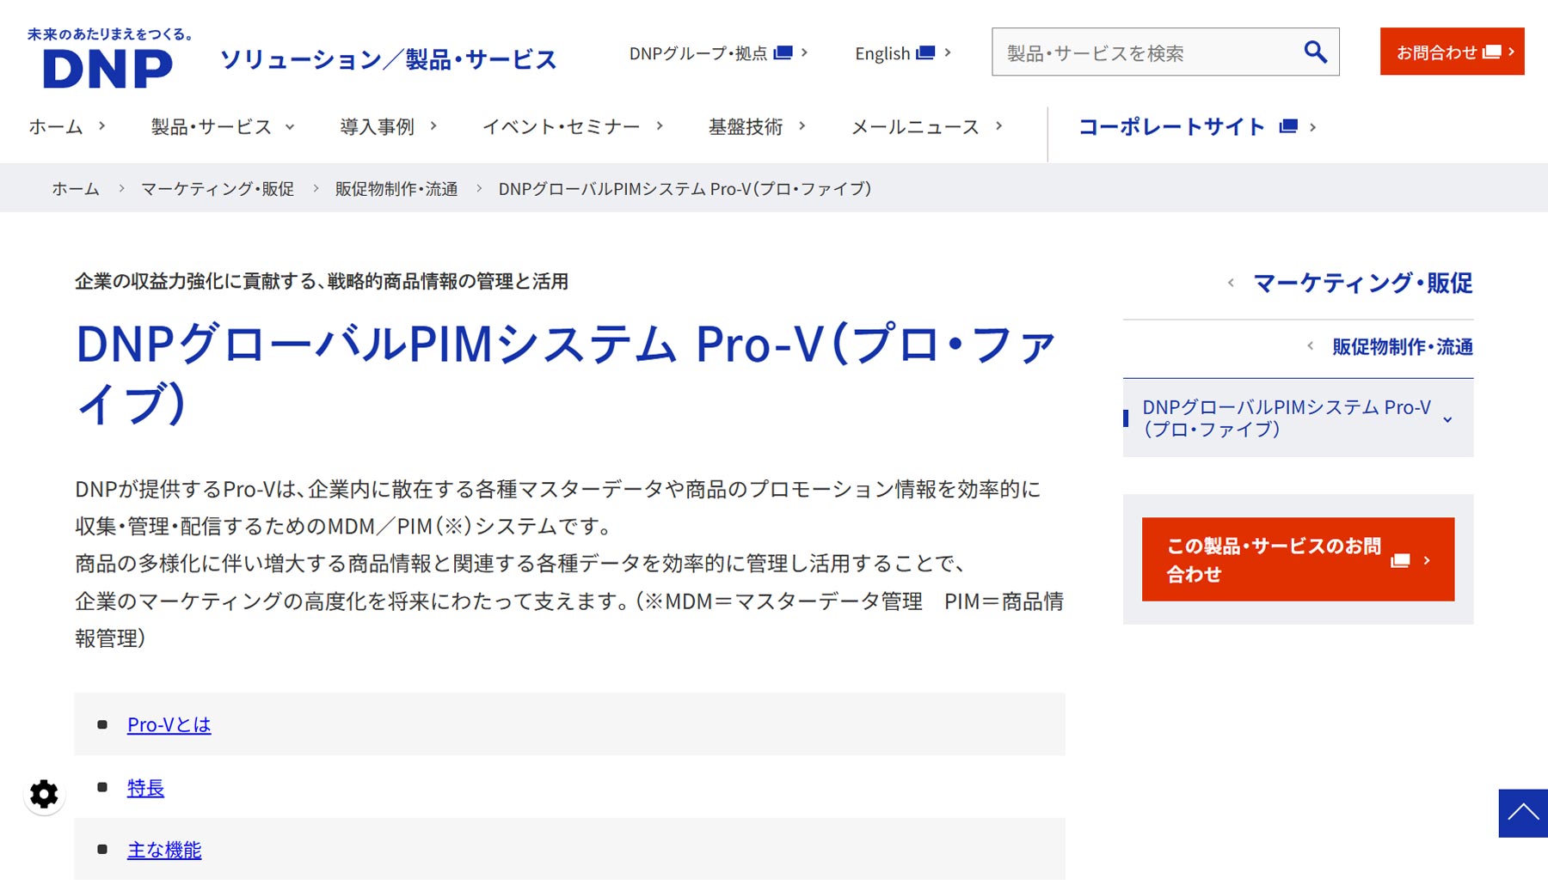Expand sidebar DNPグローバルPIMシステム Pro-V chevron
Screen dimensions: 1548x885
coord(1448,419)
